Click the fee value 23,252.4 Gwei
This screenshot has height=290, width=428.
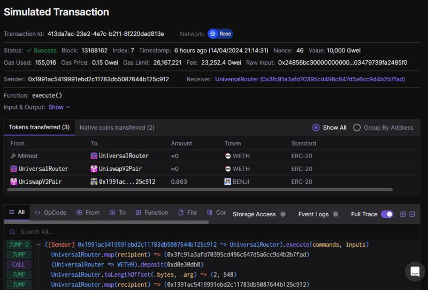[221, 62]
